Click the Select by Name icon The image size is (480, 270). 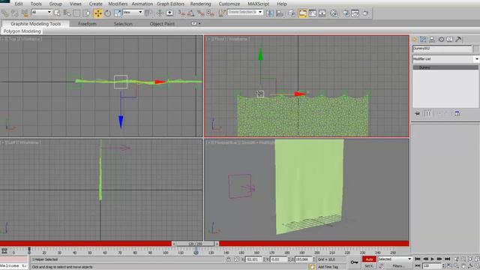[67, 13]
